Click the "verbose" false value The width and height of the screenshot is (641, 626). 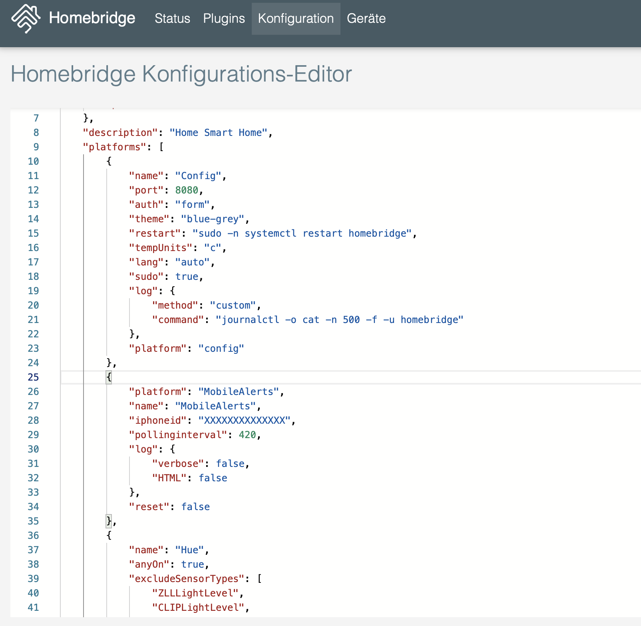230,464
